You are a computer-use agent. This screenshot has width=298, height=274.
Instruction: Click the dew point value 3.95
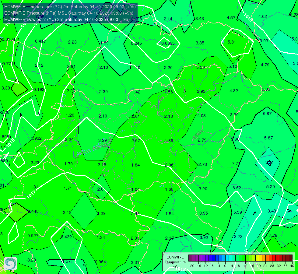[x=204, y=213]
